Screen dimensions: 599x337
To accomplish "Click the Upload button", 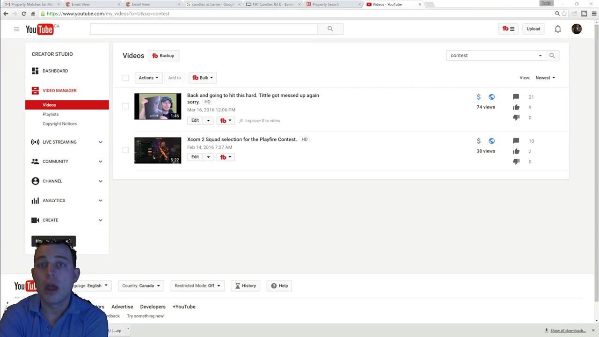I will pyautogui.click(x=533, y=29).
